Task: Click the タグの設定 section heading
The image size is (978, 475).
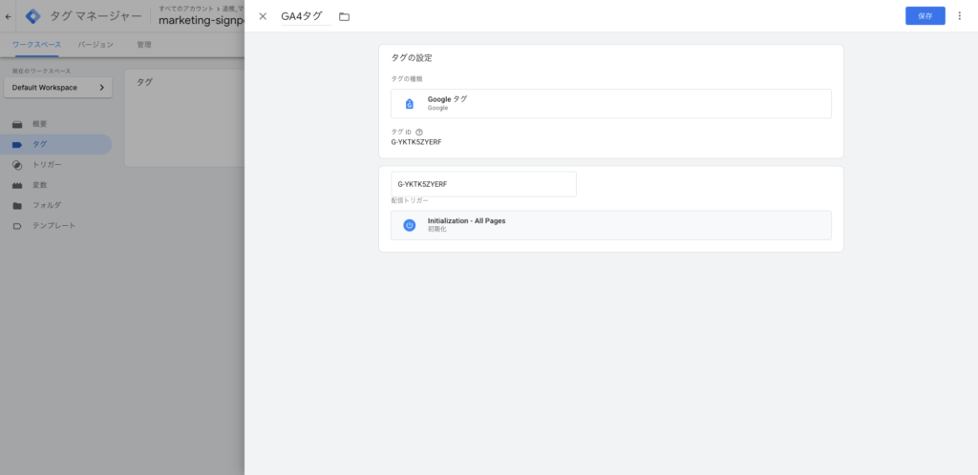Action: 412,58
